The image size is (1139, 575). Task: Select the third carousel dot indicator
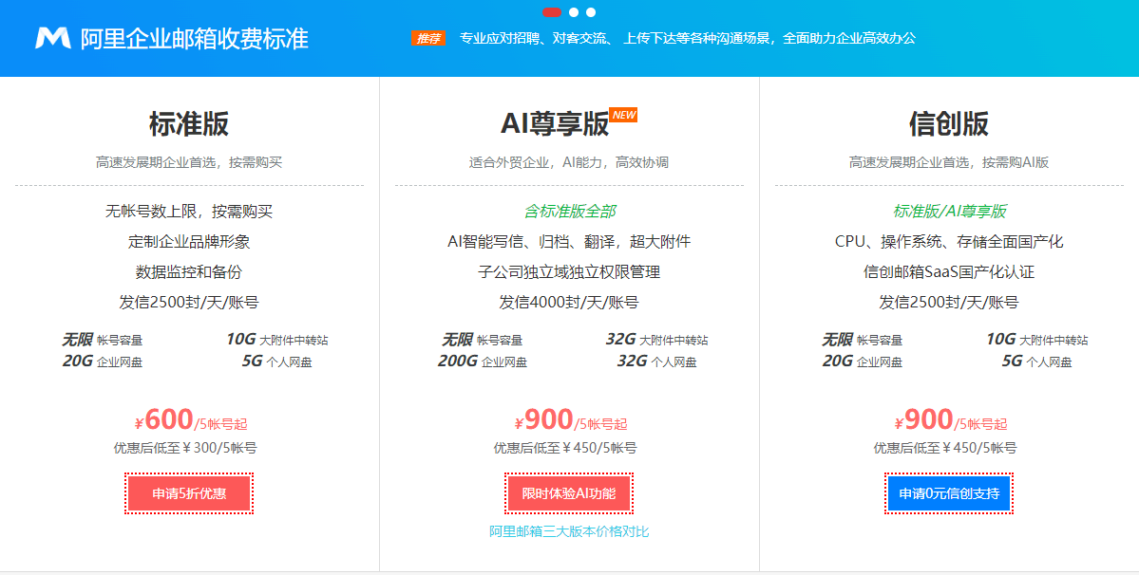click(591, 12)
